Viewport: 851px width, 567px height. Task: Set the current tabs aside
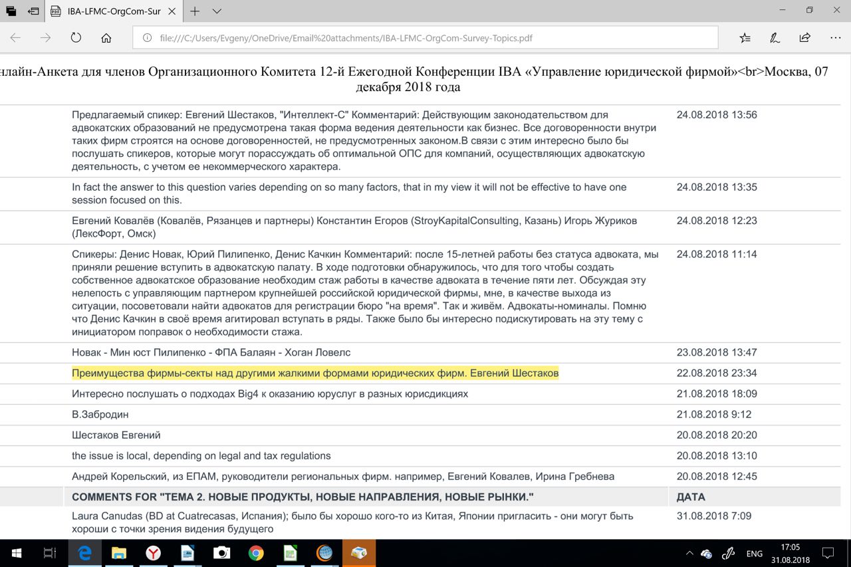pyautogui.click(x=33, y=11)
